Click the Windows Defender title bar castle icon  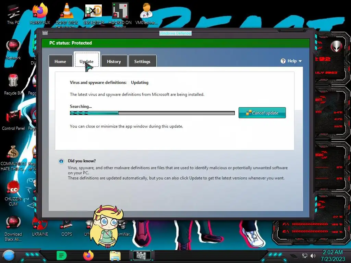coord(45,33)
